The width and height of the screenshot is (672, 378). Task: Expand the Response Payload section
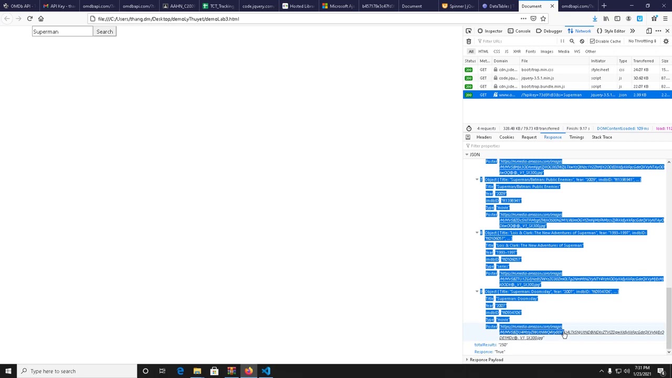[467, 360]
